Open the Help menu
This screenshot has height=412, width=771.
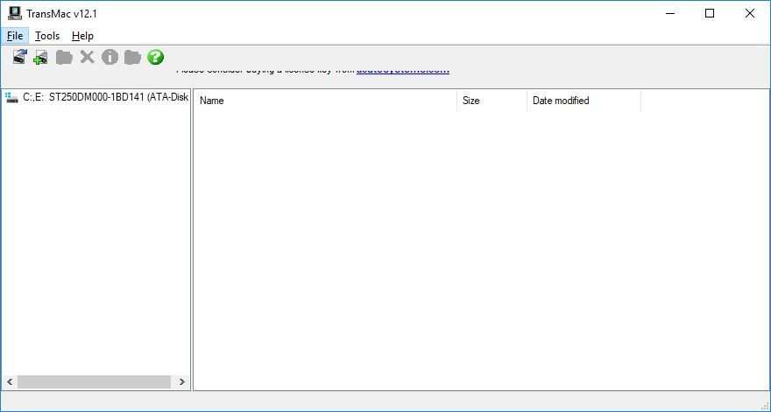82,36
